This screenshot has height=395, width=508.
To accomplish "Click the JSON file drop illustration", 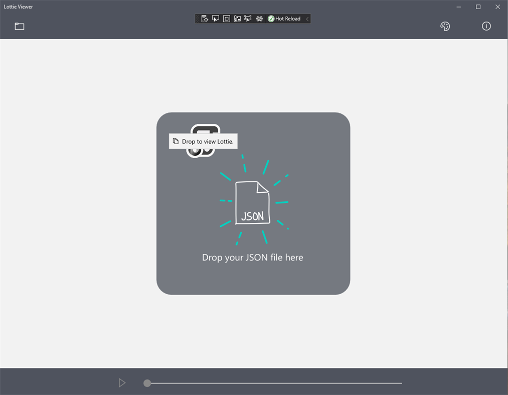I will click(x=253, y=200).
